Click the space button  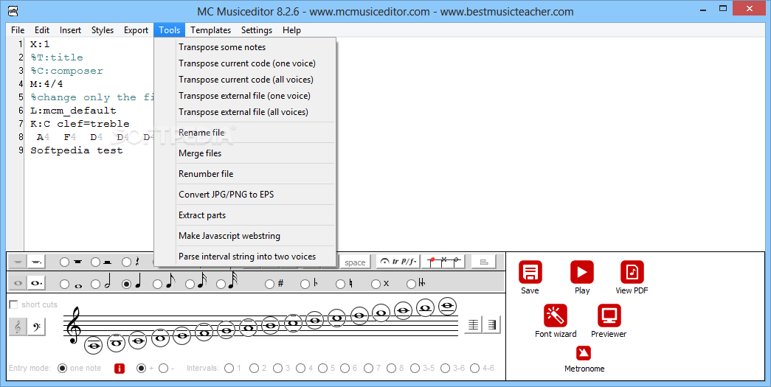coord(355,262)
